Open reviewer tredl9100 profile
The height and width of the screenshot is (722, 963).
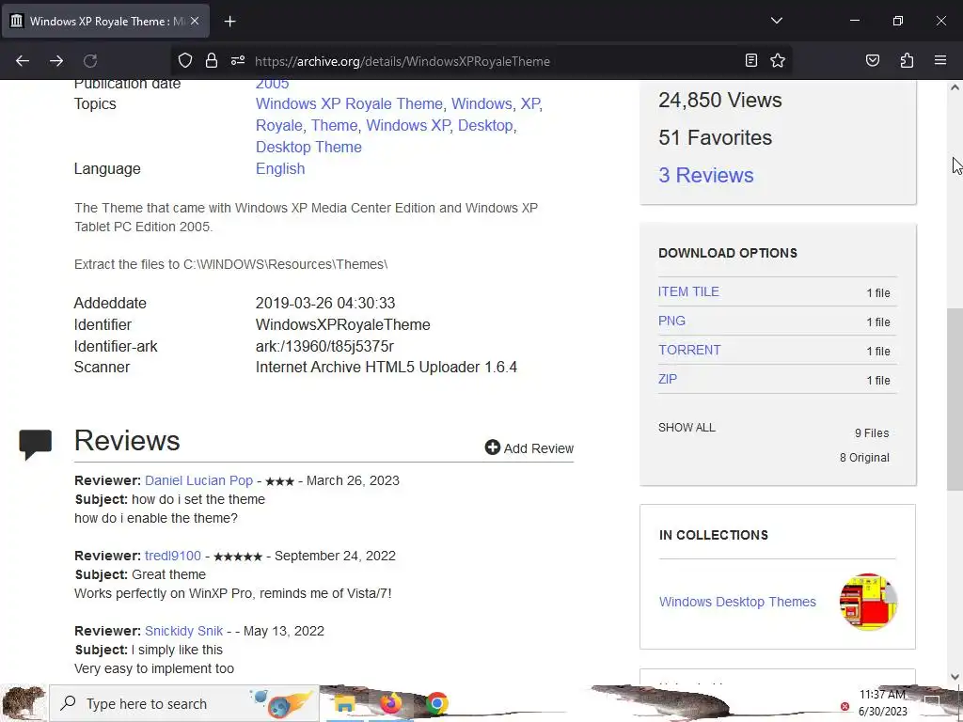[x=173, y=556]
